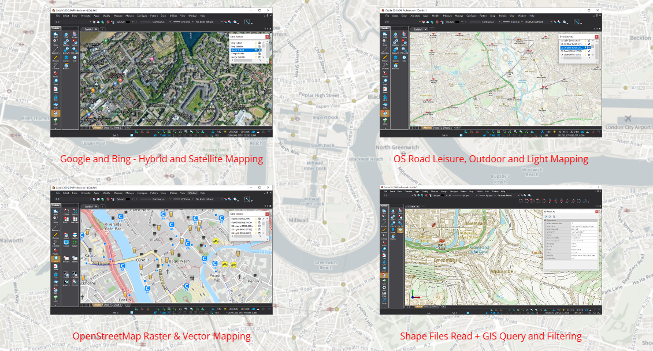Image resolution: width=653 pixels, height=351 pixels.
Task: Click the Modify tool icon in the OpenStreetMap window
Action: [x=55, y=251]
